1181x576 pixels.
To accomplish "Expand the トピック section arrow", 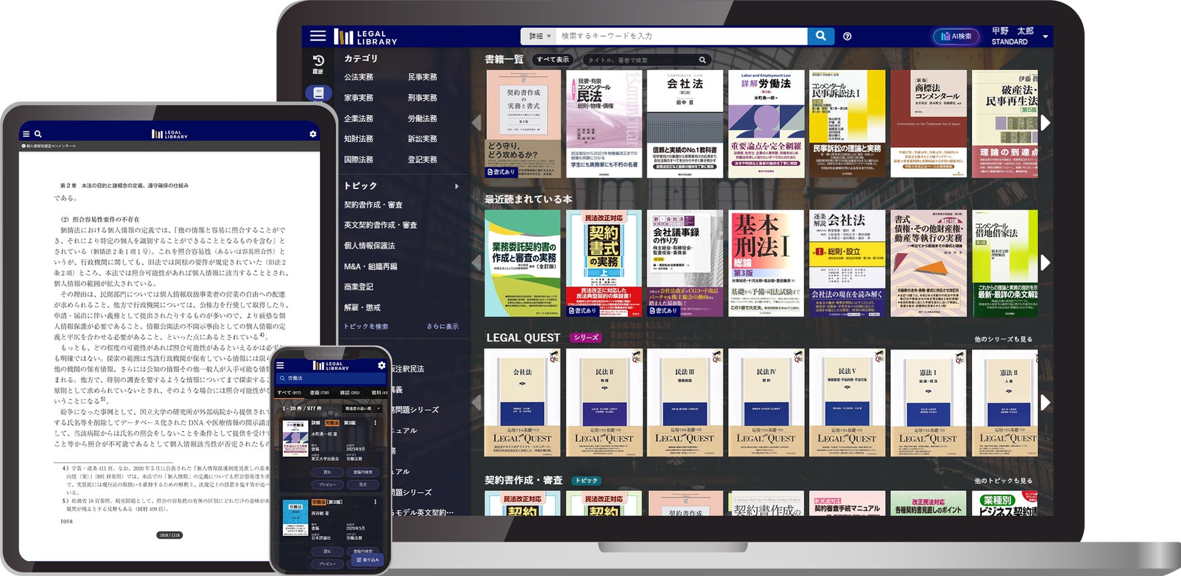I will 457,186.
